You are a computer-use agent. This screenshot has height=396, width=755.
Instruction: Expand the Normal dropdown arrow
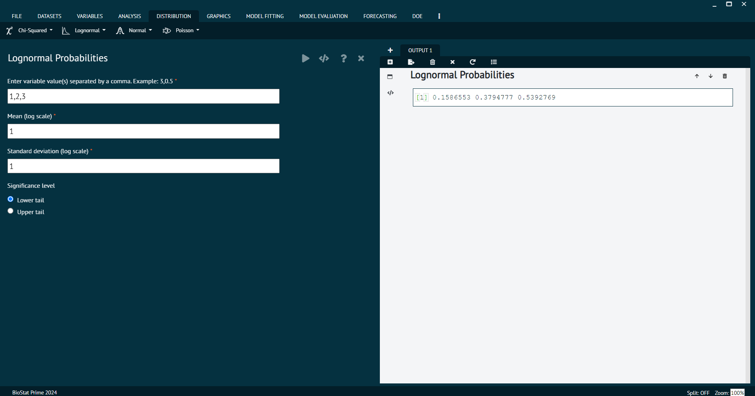(x=150, y=30)
